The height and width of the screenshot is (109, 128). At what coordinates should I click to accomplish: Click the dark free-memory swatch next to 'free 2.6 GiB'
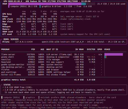click(x=75, y=6)
